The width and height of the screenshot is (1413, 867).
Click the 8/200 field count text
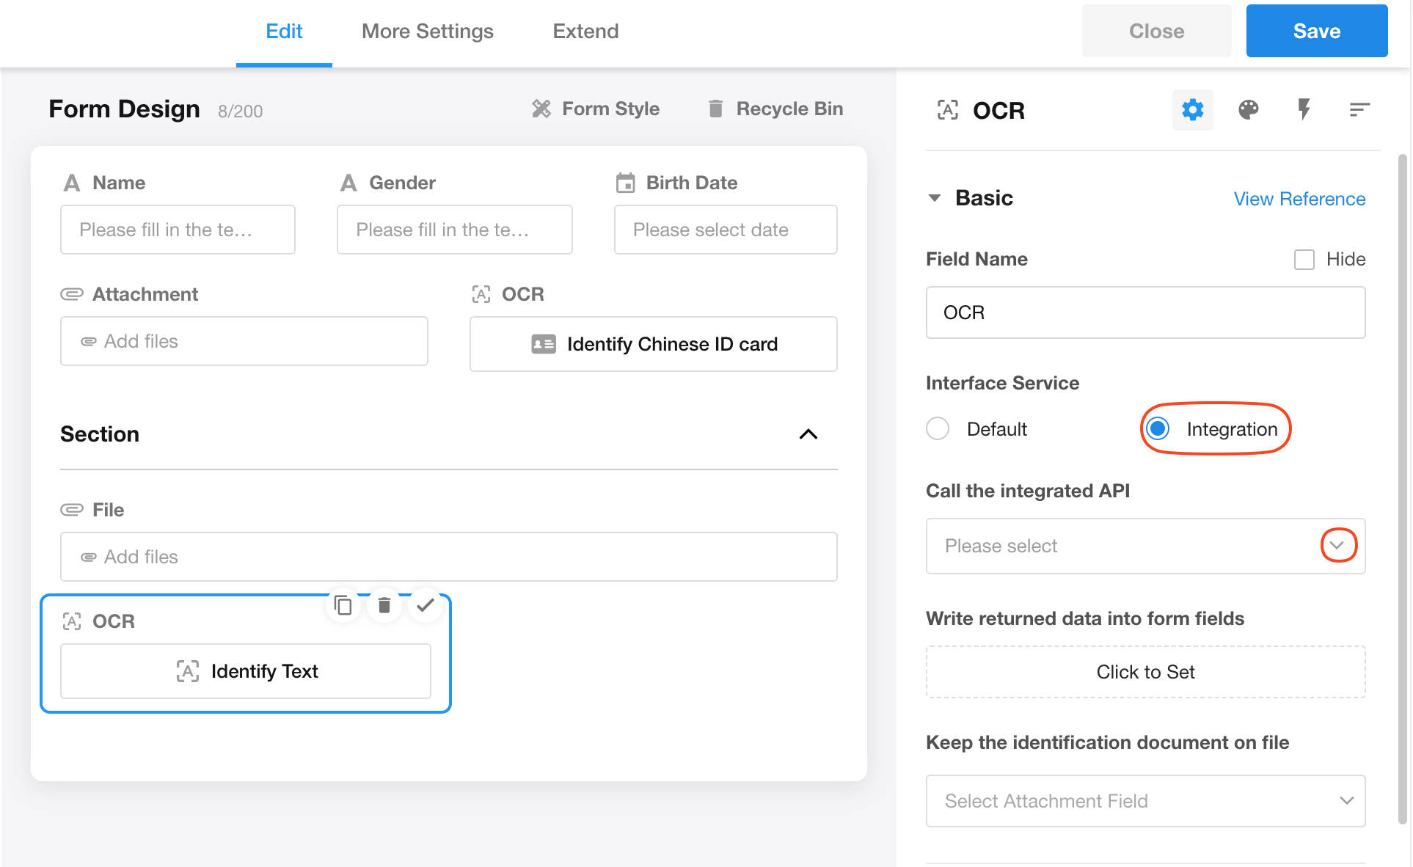[x=240, y=111]
